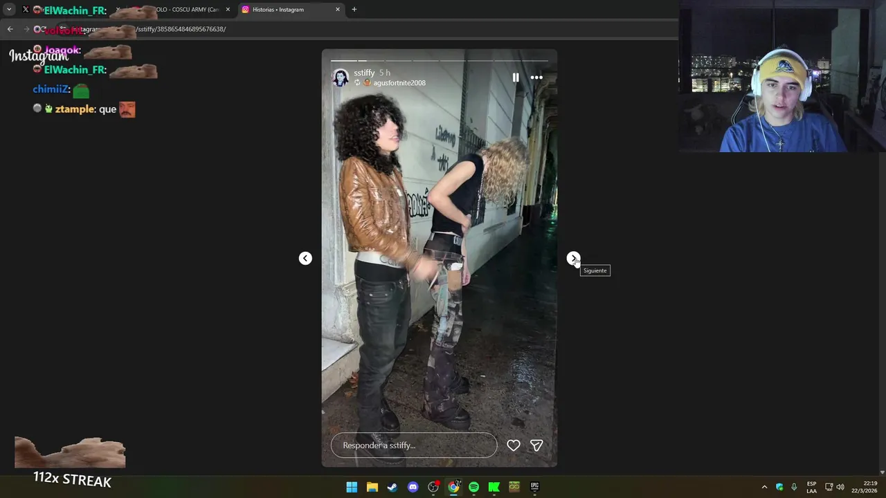
Task: Open File Explorer from the taskbar
Action: click(372, 487)
